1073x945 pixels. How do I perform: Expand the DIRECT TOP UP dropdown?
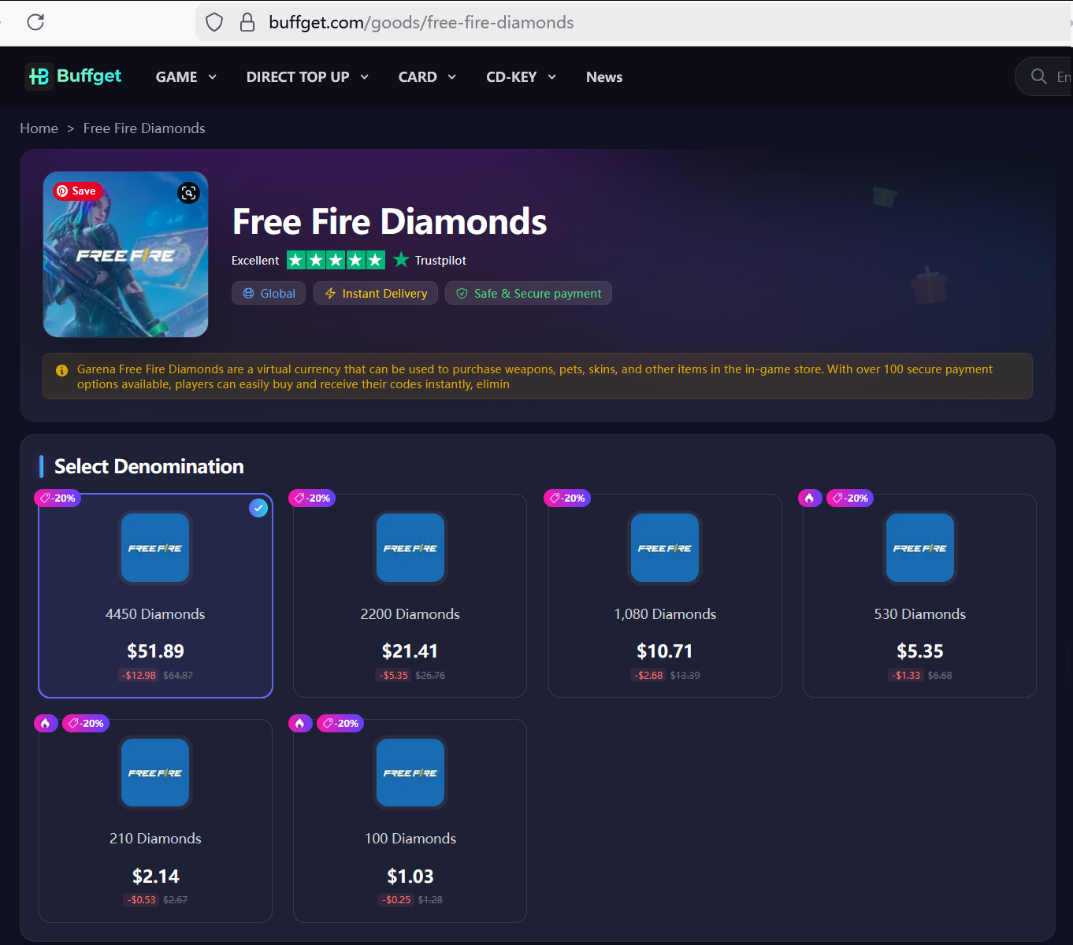[307, 77]
